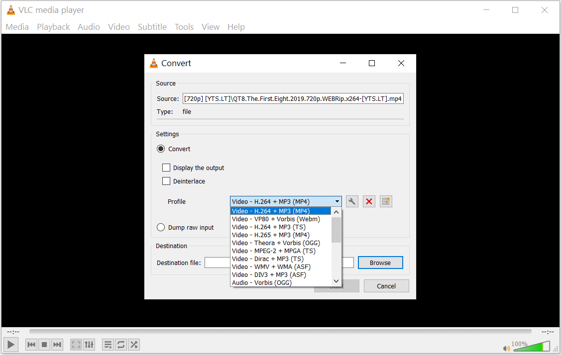Viewport: 561px width, 355px height.
Task: Click the profile list scrollbar thumb
Action: coord(337,230)
